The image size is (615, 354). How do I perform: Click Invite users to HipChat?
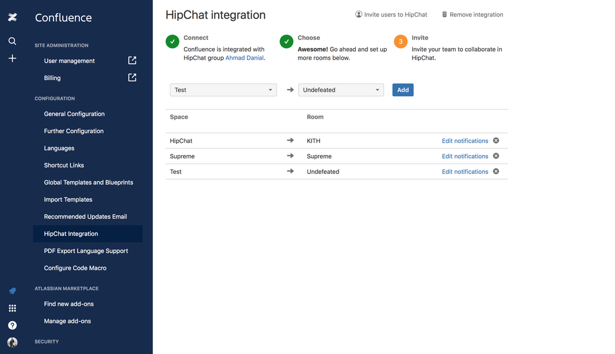tap(391, 15)
